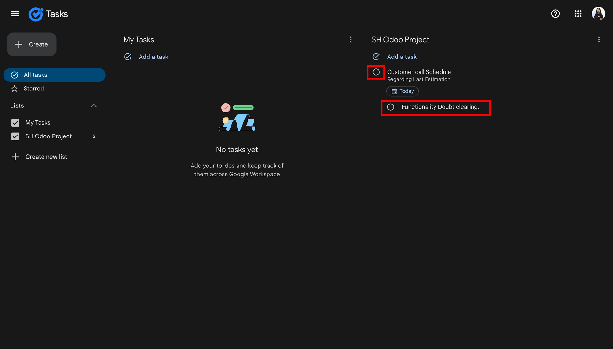
Task: Open the help question mark icon
Action: coord(556,14)
